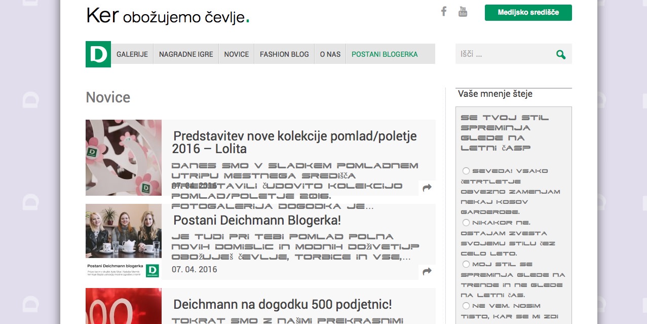This screenshot has height=324, width=647.
Task: Open the Facebook page via the Facebook icon
Action: tap(443, 11)
